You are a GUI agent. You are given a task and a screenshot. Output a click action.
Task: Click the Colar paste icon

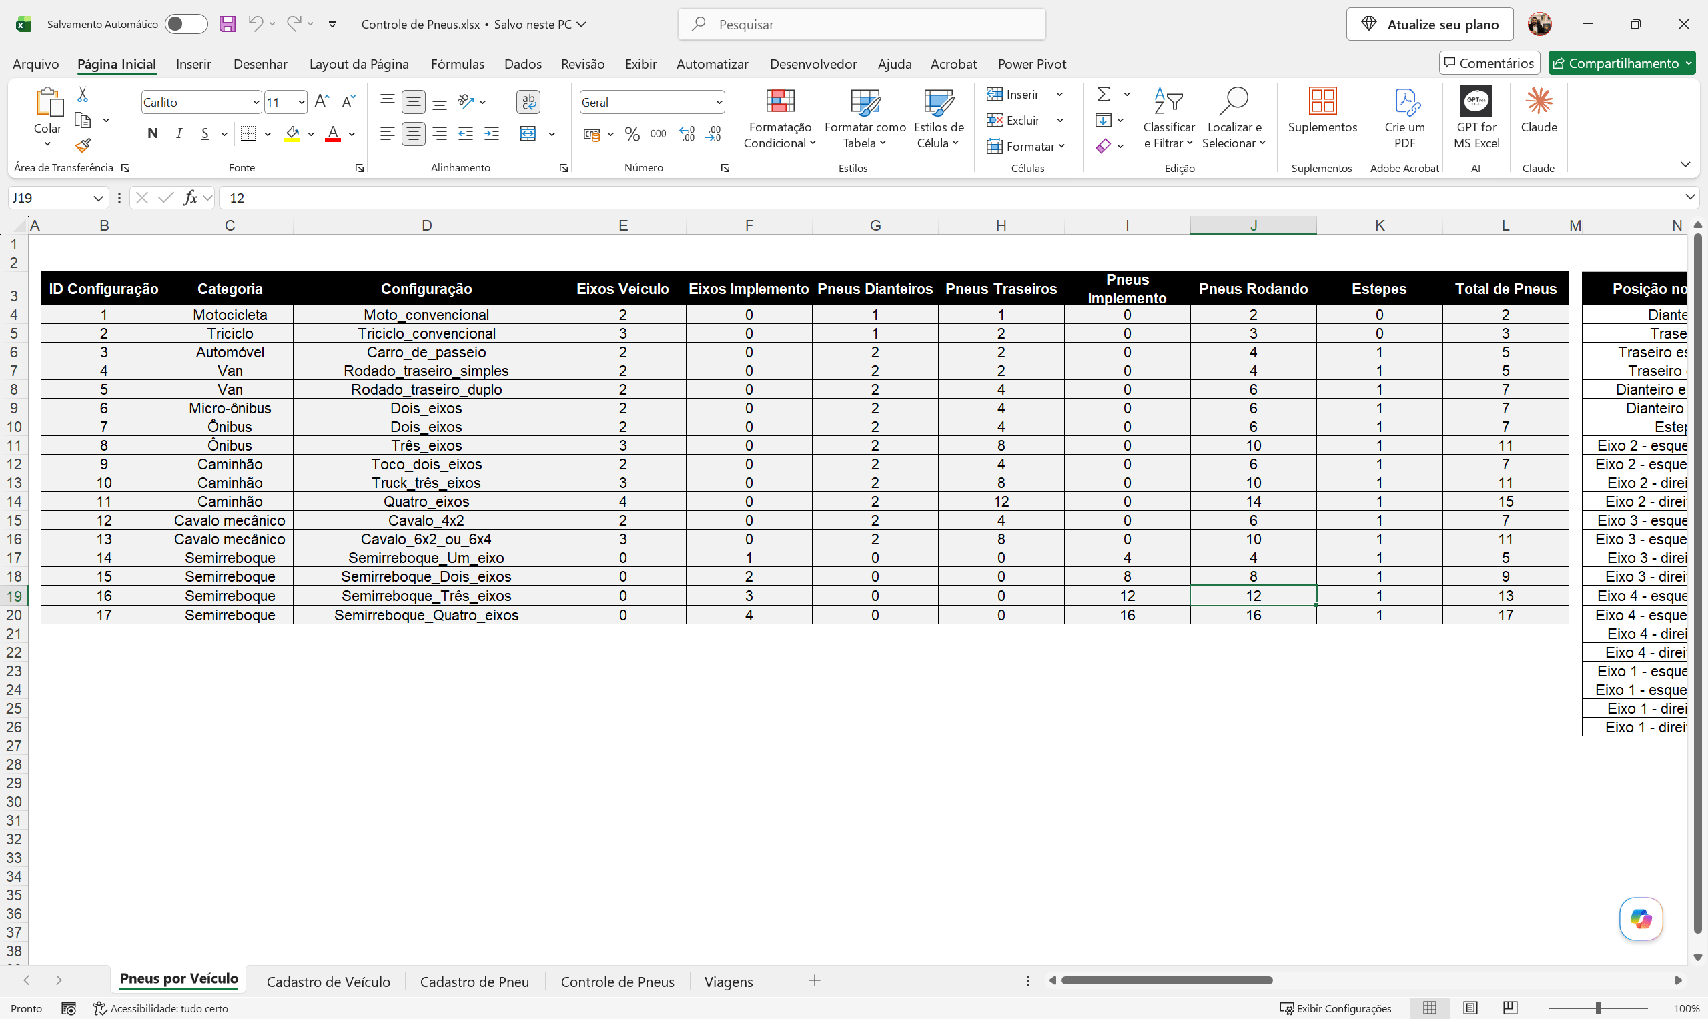tap(49, 102)
